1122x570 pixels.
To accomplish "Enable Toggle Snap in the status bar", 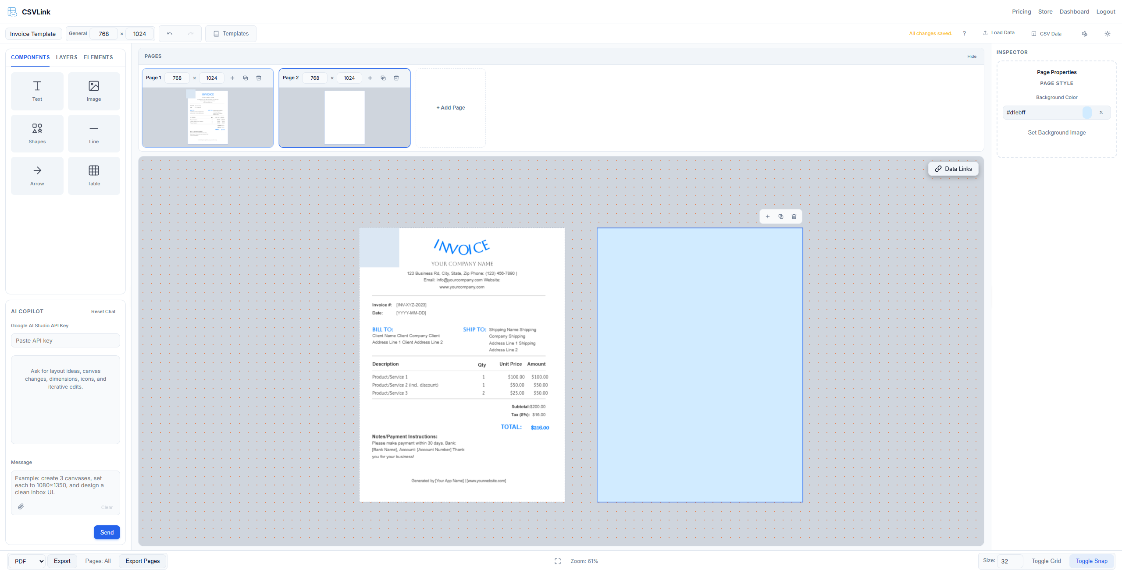I will 1091,561.
